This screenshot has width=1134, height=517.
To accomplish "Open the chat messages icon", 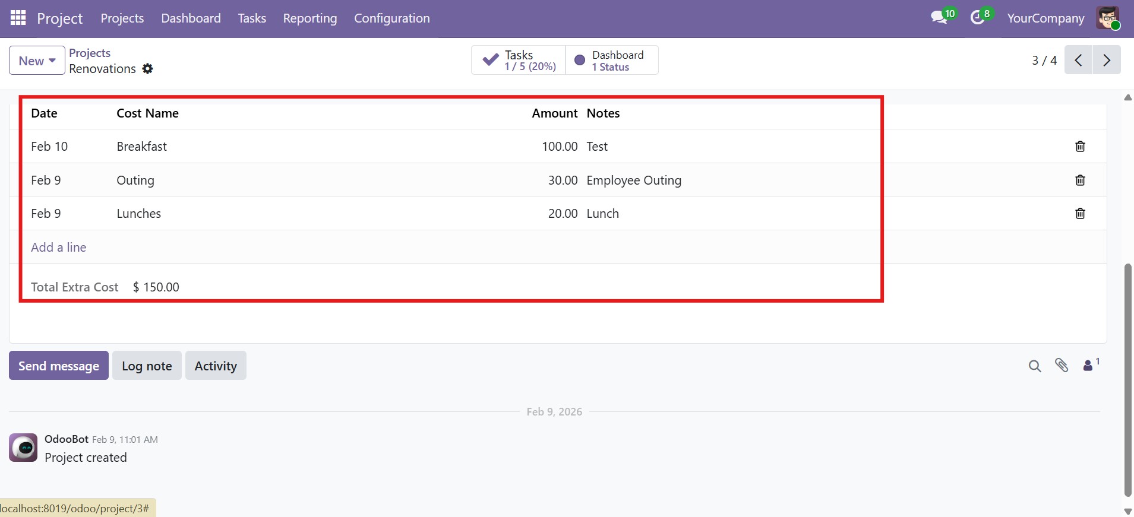I will pyautogui.click(x=939, y=18).
